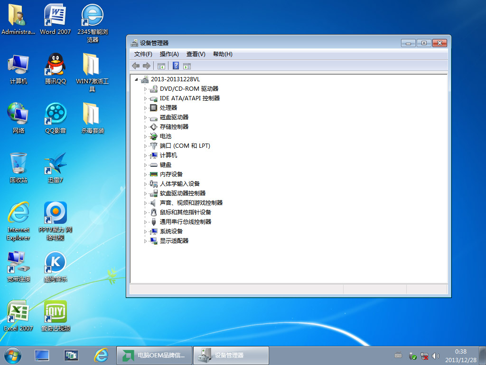Select the 存储控制器 storage controller icon
Image resolution: width=486 pixels, height=365 pixels.
point(154,127)
